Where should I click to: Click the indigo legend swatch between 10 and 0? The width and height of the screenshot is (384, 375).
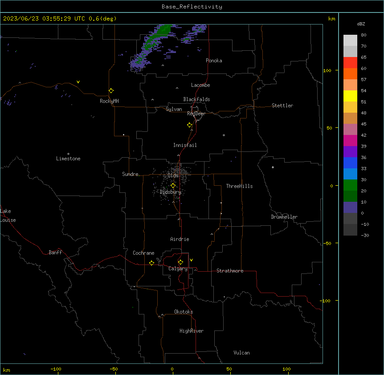[x=350, y=208]
